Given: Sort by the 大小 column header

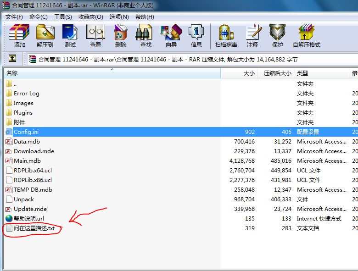Looking at the screenshot, I should tap(239, 73).
